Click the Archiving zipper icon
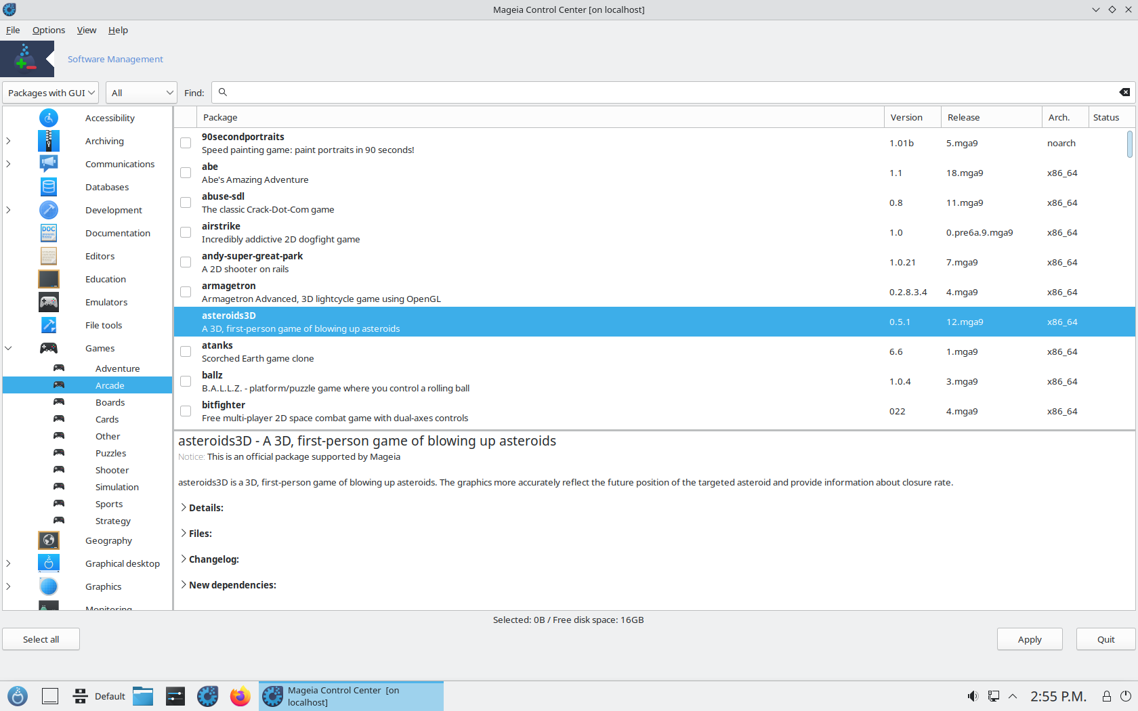This screenshot has height=711, width=1138. point(49,141)
